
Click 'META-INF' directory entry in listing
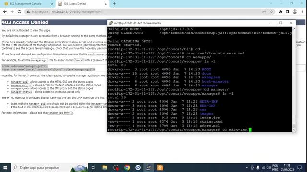click(209, 102)
